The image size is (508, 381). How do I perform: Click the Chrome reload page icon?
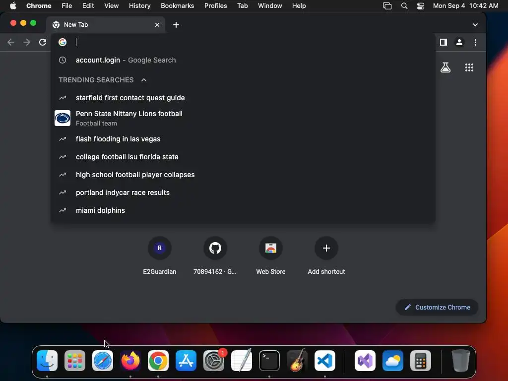(x=43, y=42)
